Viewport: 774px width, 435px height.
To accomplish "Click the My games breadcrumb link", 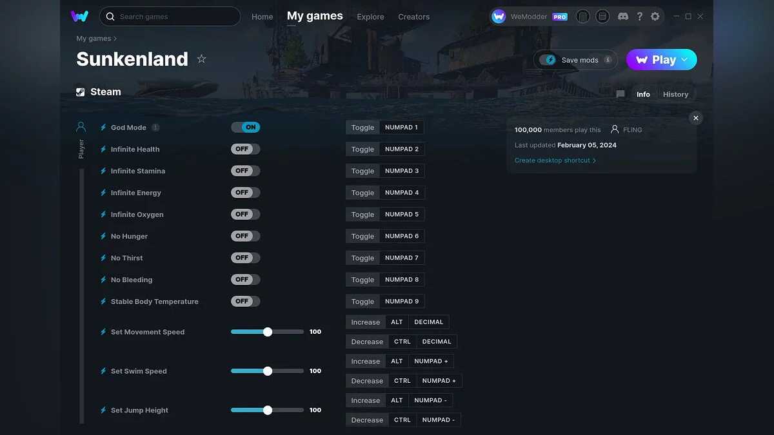I will [94, 39].
